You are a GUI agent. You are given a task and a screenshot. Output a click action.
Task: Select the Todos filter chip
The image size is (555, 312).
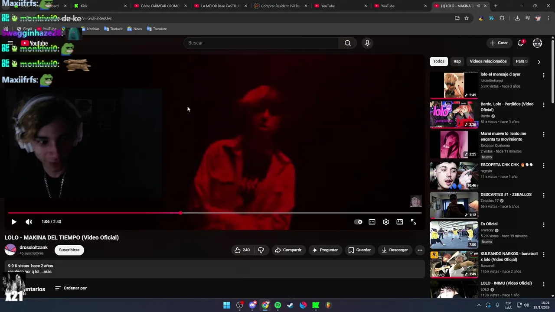[x=439, y=62]
